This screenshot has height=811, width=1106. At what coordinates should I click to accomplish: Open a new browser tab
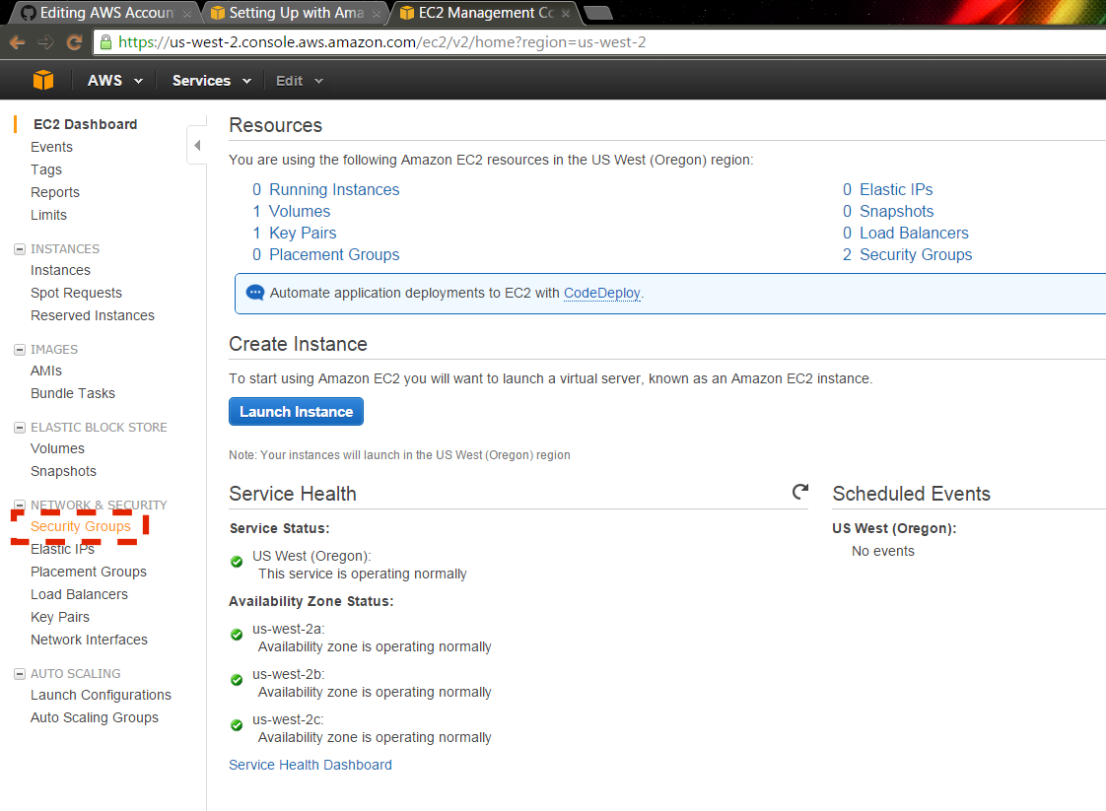[598, 13]
